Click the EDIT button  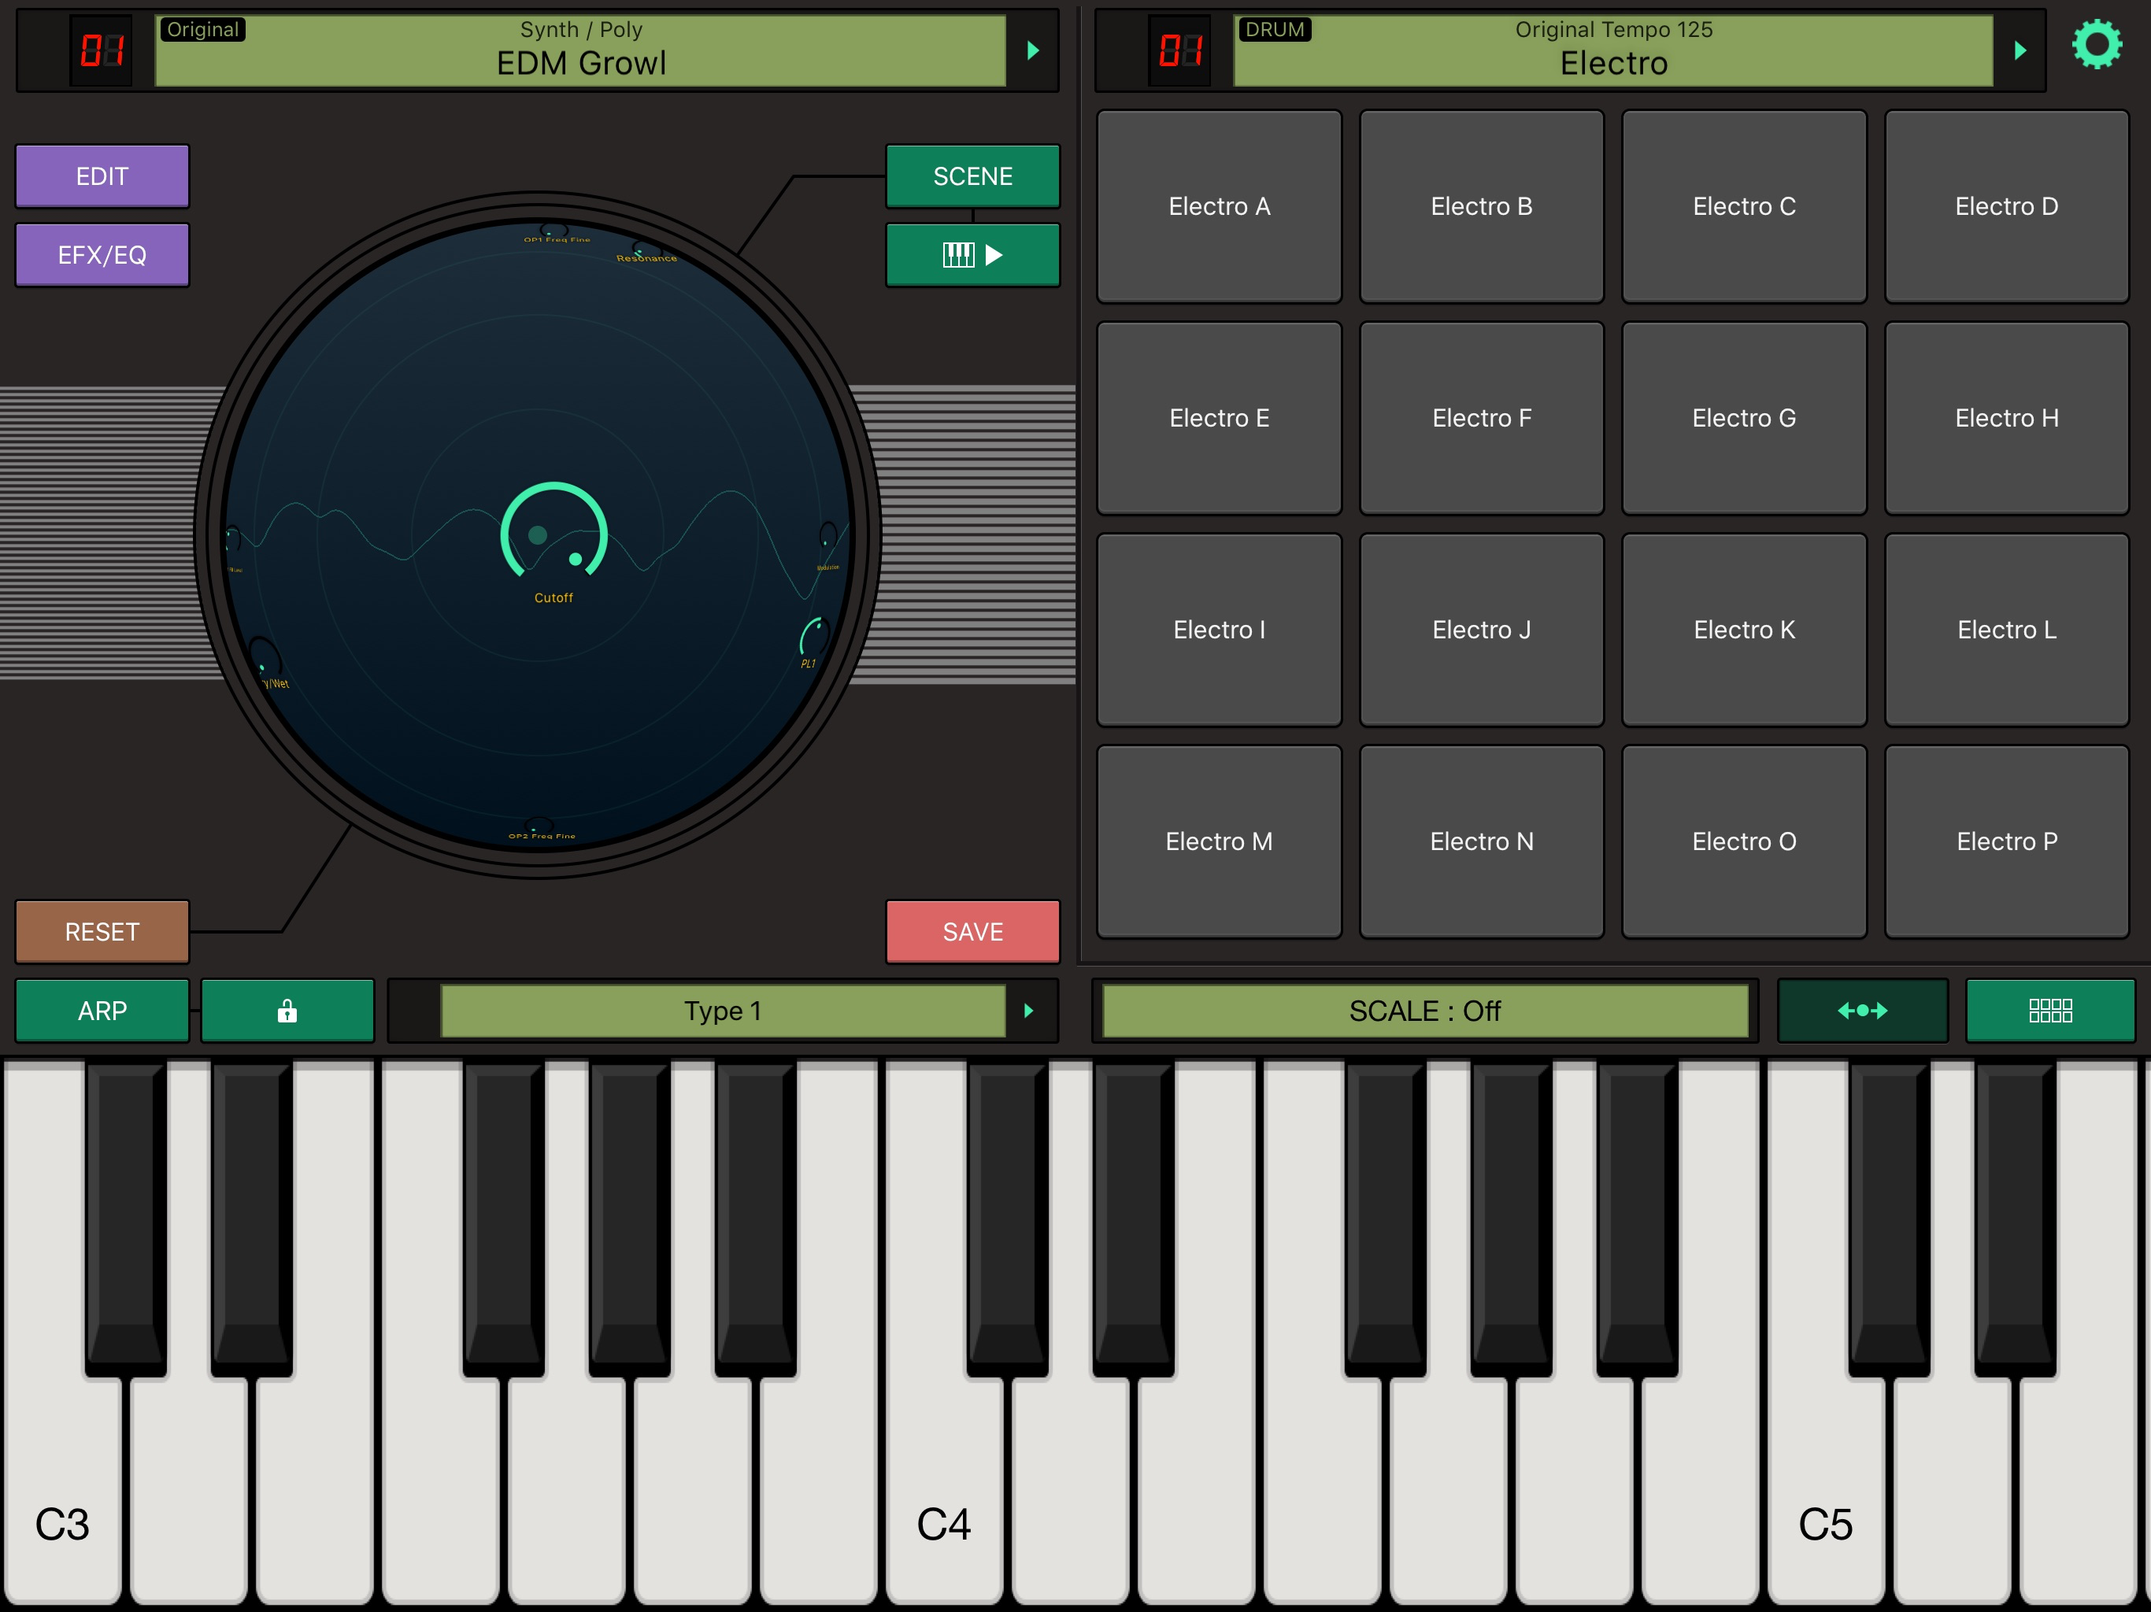tap(102, 176)
